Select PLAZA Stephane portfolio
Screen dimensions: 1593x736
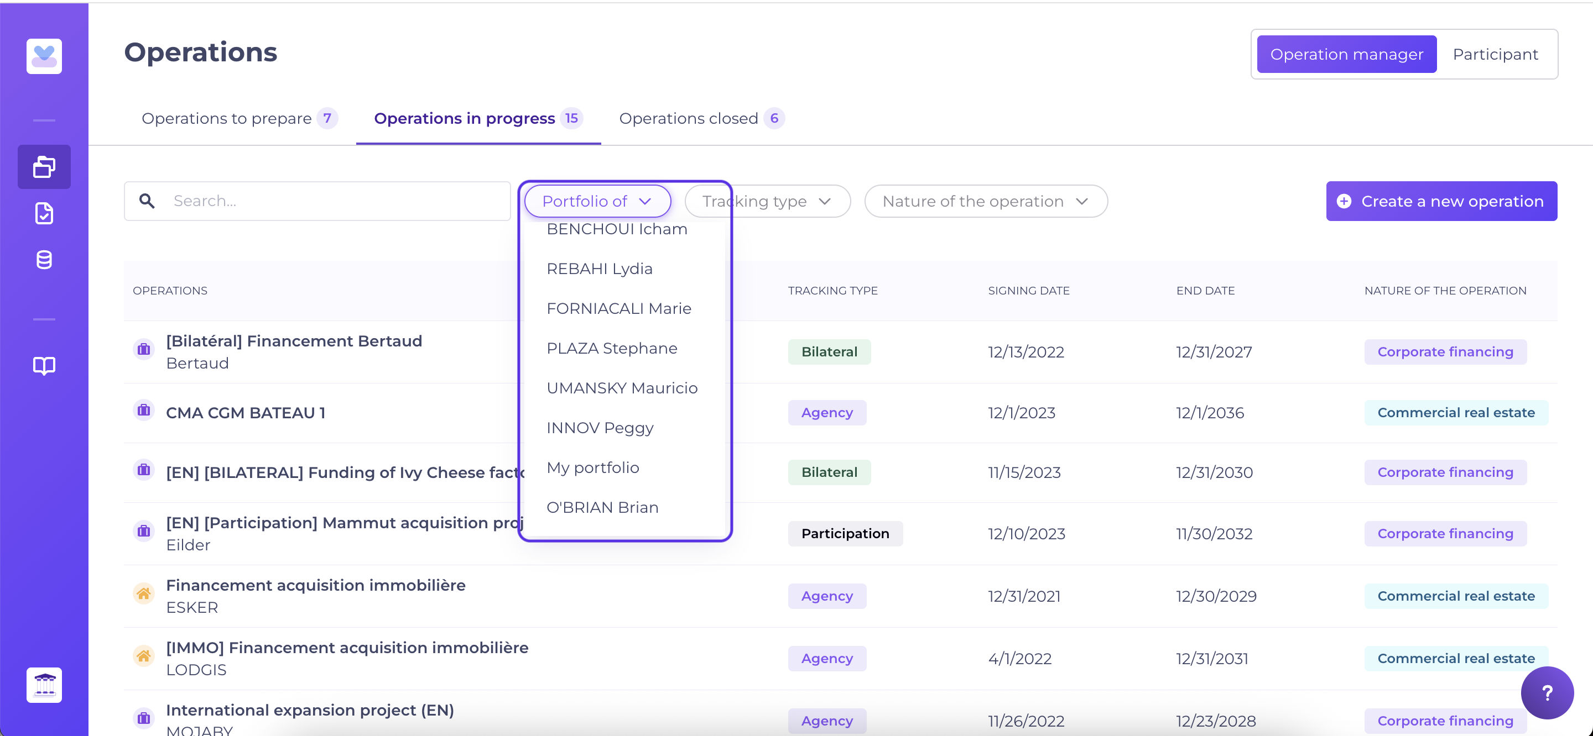point(624,348)
